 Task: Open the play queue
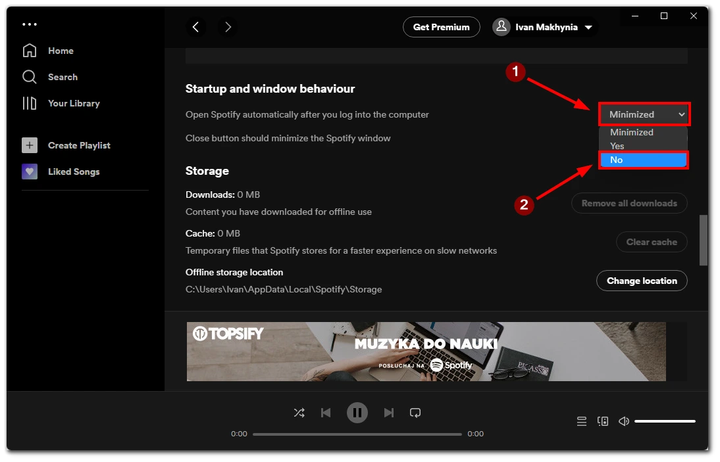point(582,421)
